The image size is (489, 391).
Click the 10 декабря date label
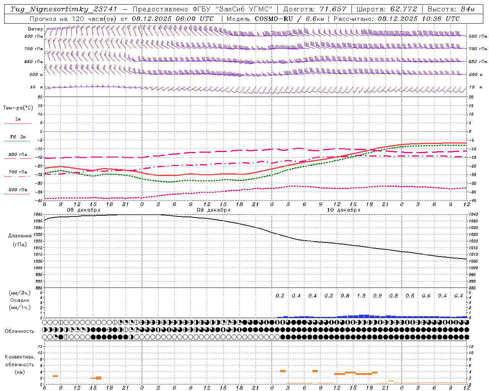point(343,210)
